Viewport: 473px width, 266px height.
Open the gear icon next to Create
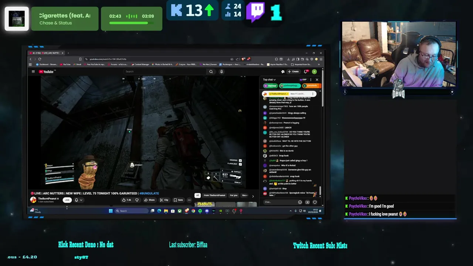coord(283,72)
